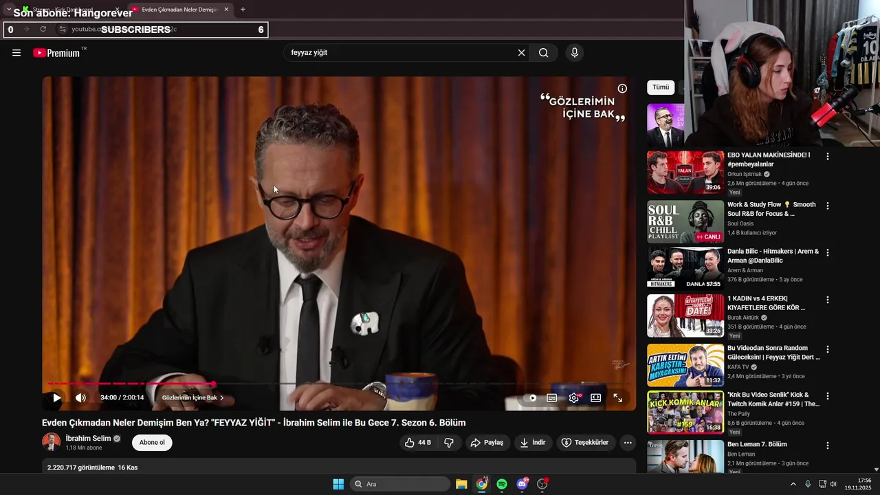Open 'Bu Videodan Sonra Random Güleceksin!' title
Screen dimensions: 880x495
tap(773, 353)
